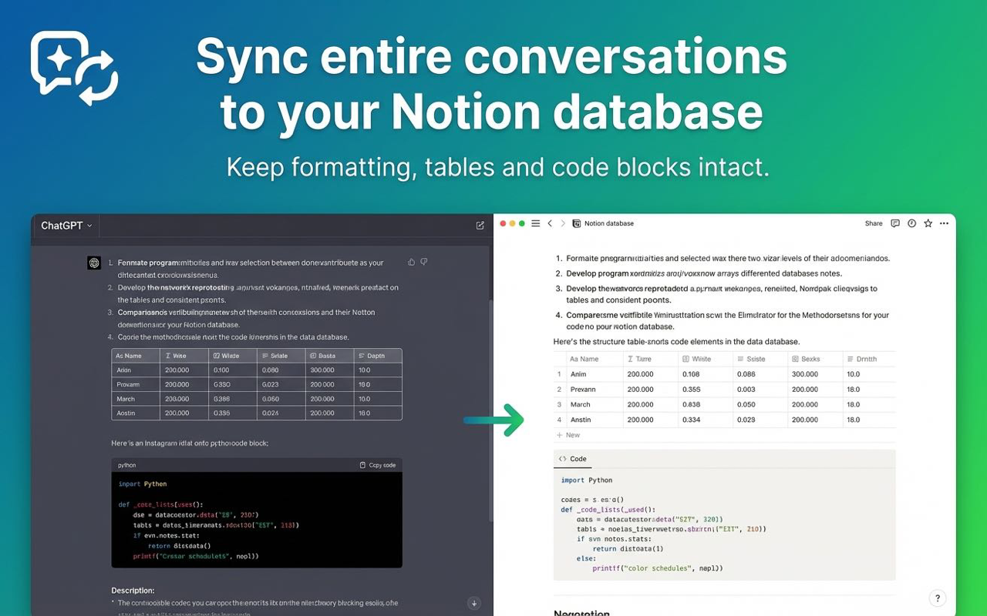This screenshot has width=987, height=616.
Task: Open the Notion sidebar hamburger menu
Action: pyautogui.click(x=536, y=223)
